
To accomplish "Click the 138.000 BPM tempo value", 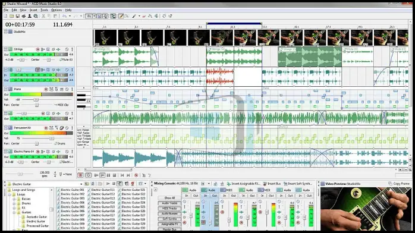I will pyautogui.click(x=45, y=172).
